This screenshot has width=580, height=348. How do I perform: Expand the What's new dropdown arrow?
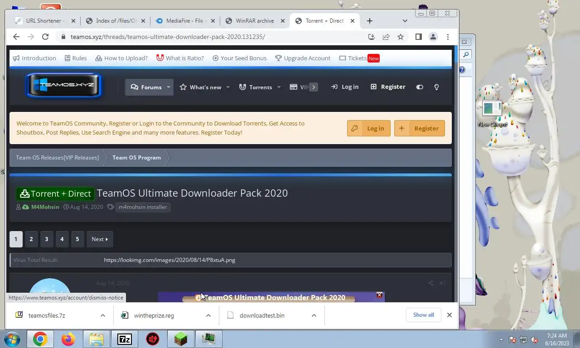coord(228,87)
